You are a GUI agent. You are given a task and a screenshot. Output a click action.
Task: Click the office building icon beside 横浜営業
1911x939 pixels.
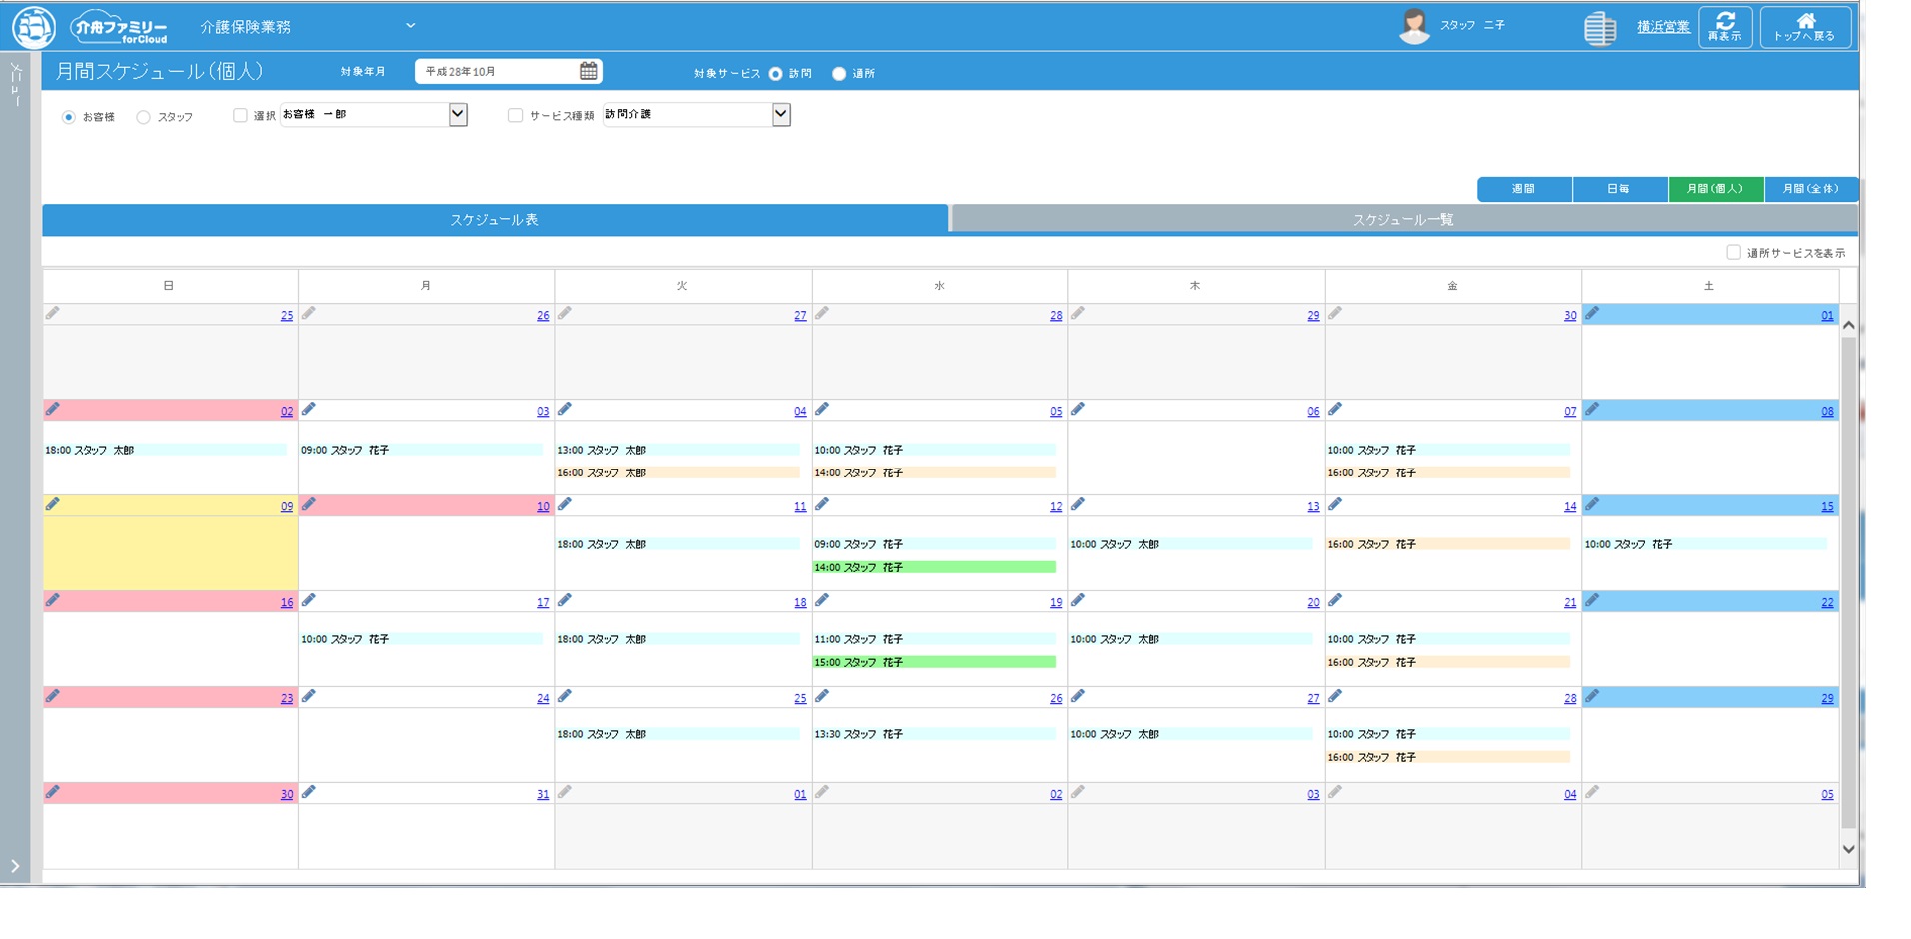click(x=1599, y=28)
